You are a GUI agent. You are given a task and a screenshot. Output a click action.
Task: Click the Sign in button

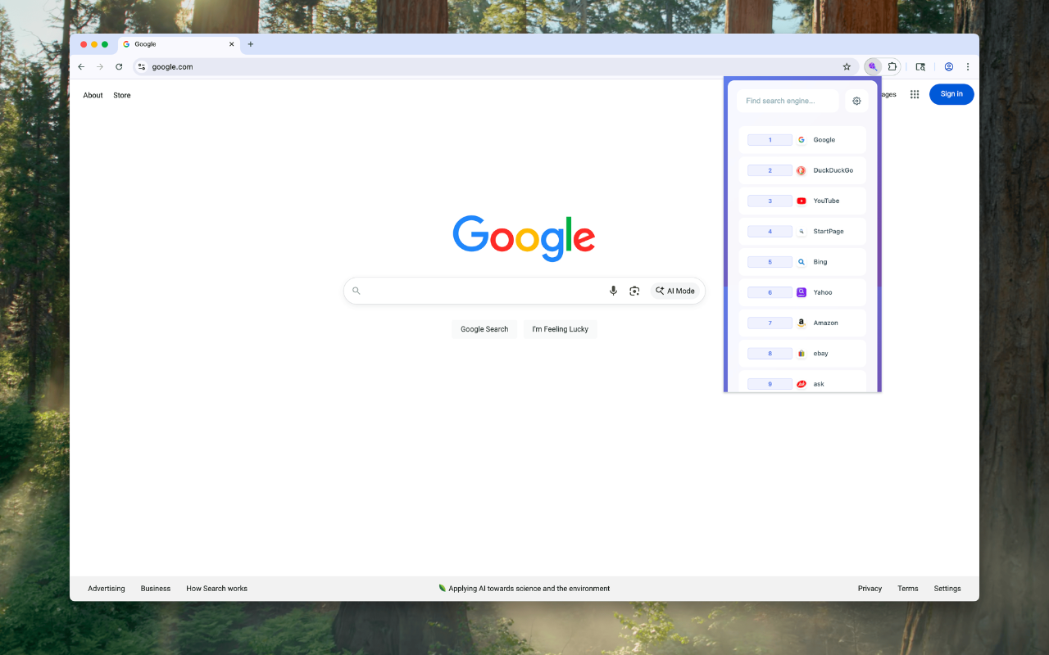951,94
